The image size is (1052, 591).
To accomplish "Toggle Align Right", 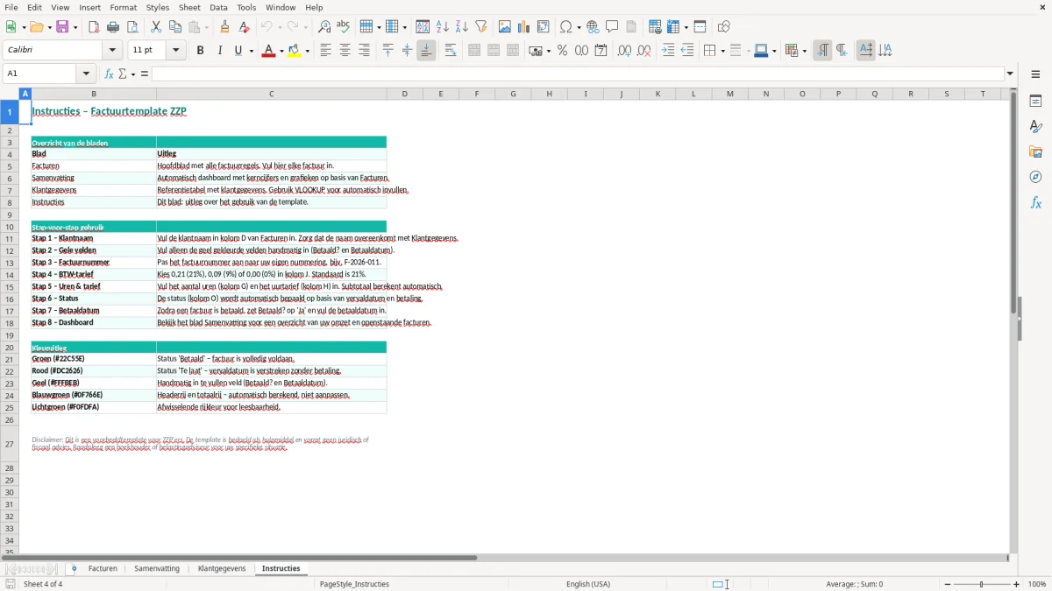I will 365,51.
